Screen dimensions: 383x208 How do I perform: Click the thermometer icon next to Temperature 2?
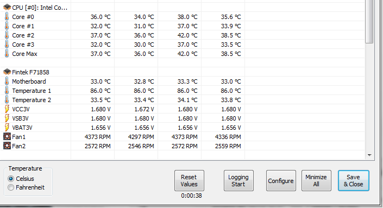7,100
